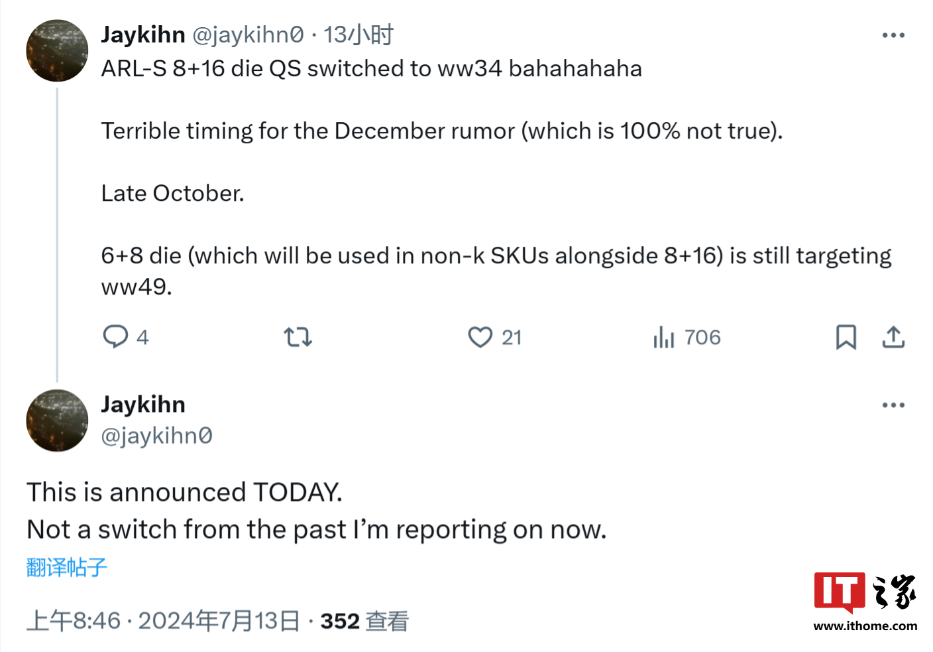933x652 pixels.
Task: Click the retweet icon on the first tweet
Action: pos(298,337)
